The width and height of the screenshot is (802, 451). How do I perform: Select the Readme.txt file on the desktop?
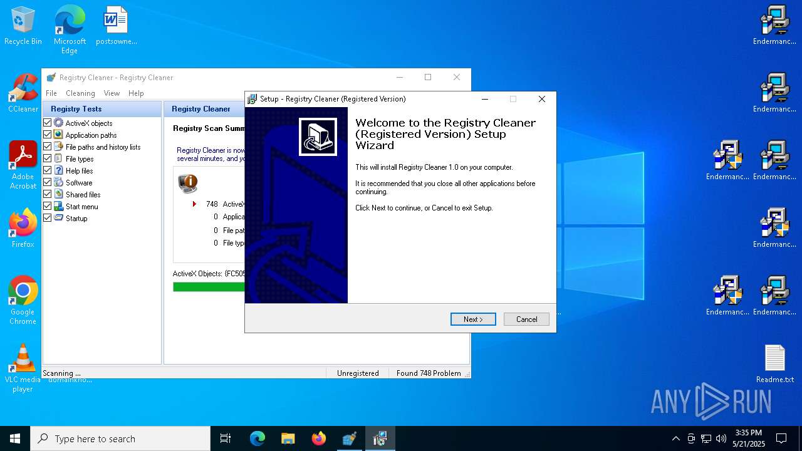[x=775, y=364]
